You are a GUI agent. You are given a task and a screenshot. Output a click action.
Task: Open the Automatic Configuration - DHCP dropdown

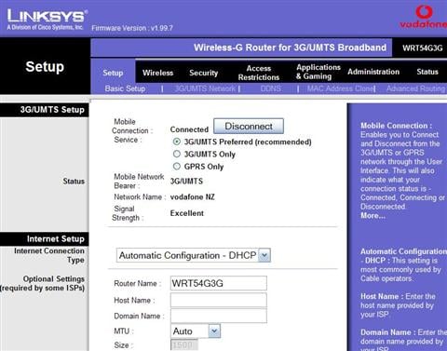[194, 255]
